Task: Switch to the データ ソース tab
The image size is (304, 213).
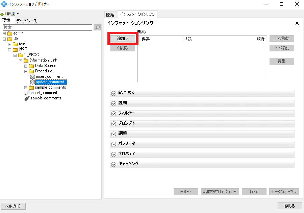Action: click(x=26, y=21)
